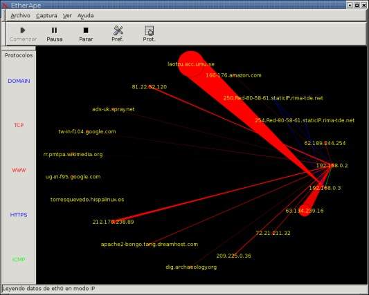
Task: Select the DOMAIN protocol label
Action: coord(19,81)
